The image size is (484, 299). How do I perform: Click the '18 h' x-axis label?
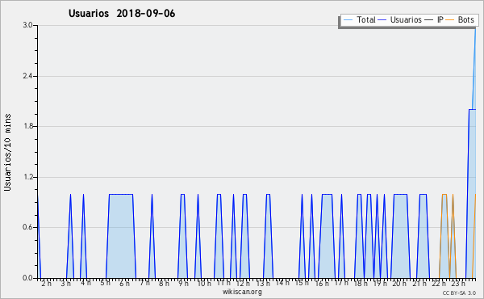(361, 284)
